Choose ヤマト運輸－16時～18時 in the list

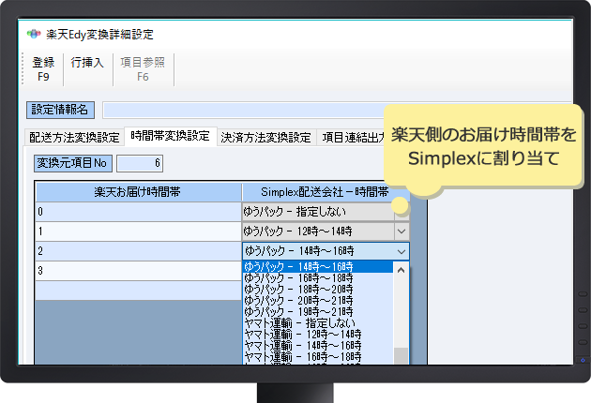tap(318, 357)
